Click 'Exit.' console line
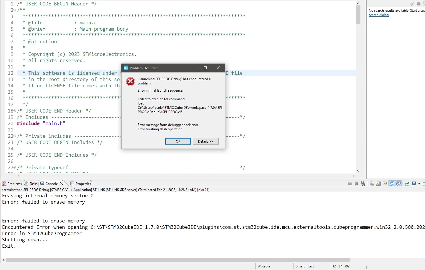The width and height of the screenshot is (425, 270). point(9,246)
